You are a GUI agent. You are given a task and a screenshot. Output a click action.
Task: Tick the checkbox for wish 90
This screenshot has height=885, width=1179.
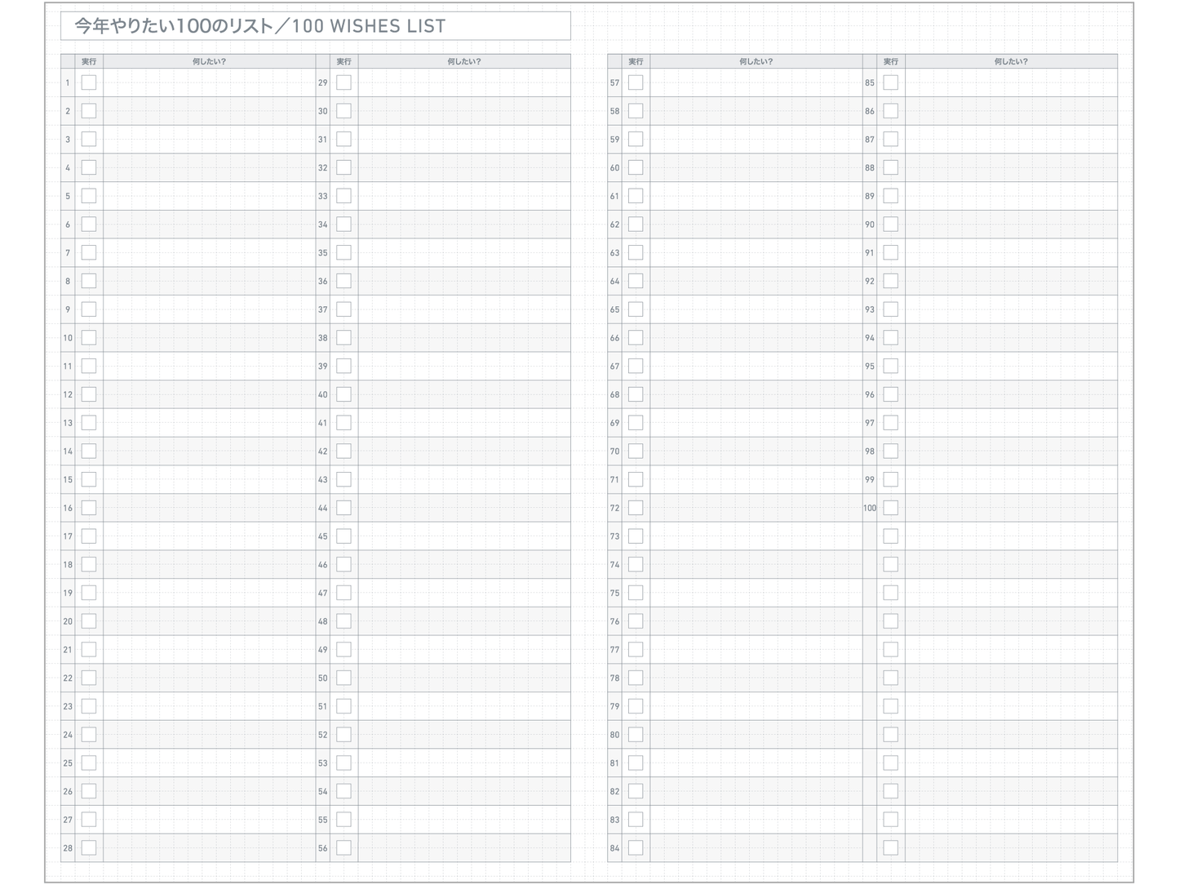[x=890, y=224]
